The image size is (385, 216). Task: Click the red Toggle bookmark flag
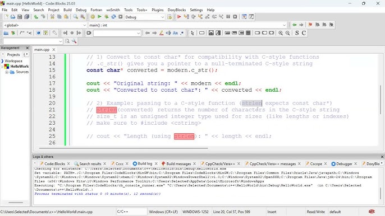pos(310,25)
